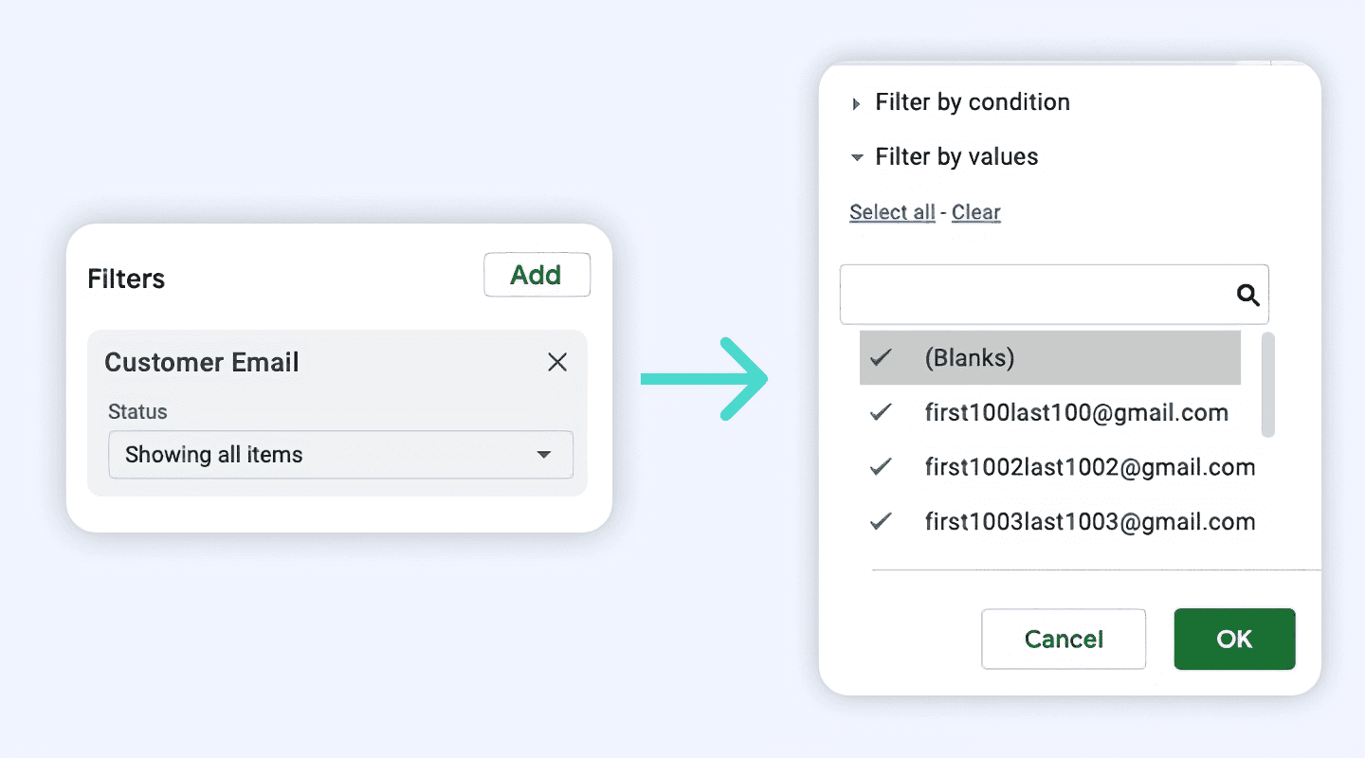Select the Customer Email filter card title
This screenshot has height=758, width=1365.
[202, 362]
